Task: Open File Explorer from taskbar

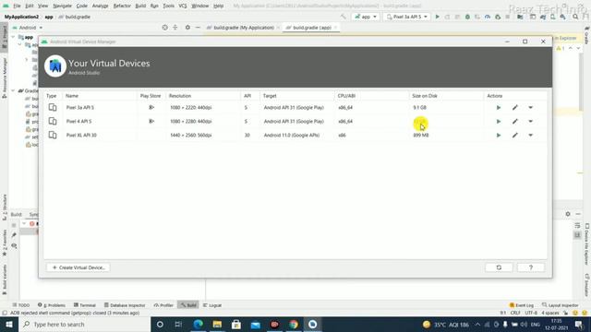Action: (x=217, y=324)
